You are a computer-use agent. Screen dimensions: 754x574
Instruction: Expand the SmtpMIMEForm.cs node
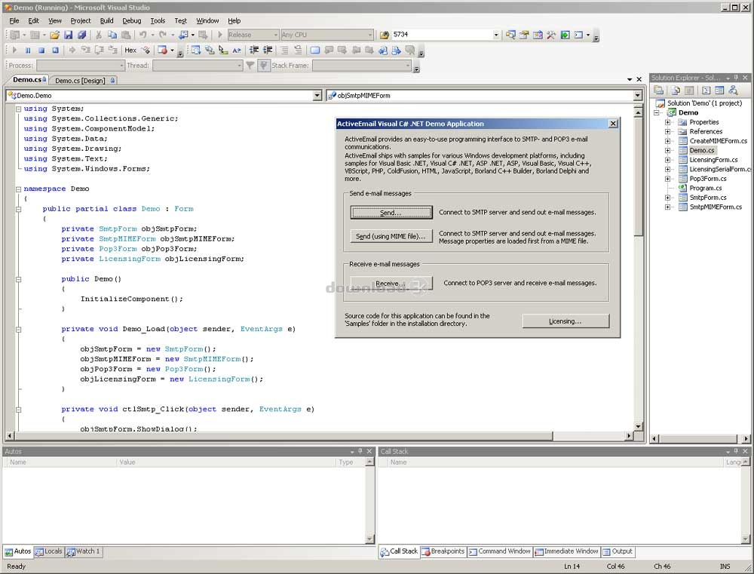[667, 207]
